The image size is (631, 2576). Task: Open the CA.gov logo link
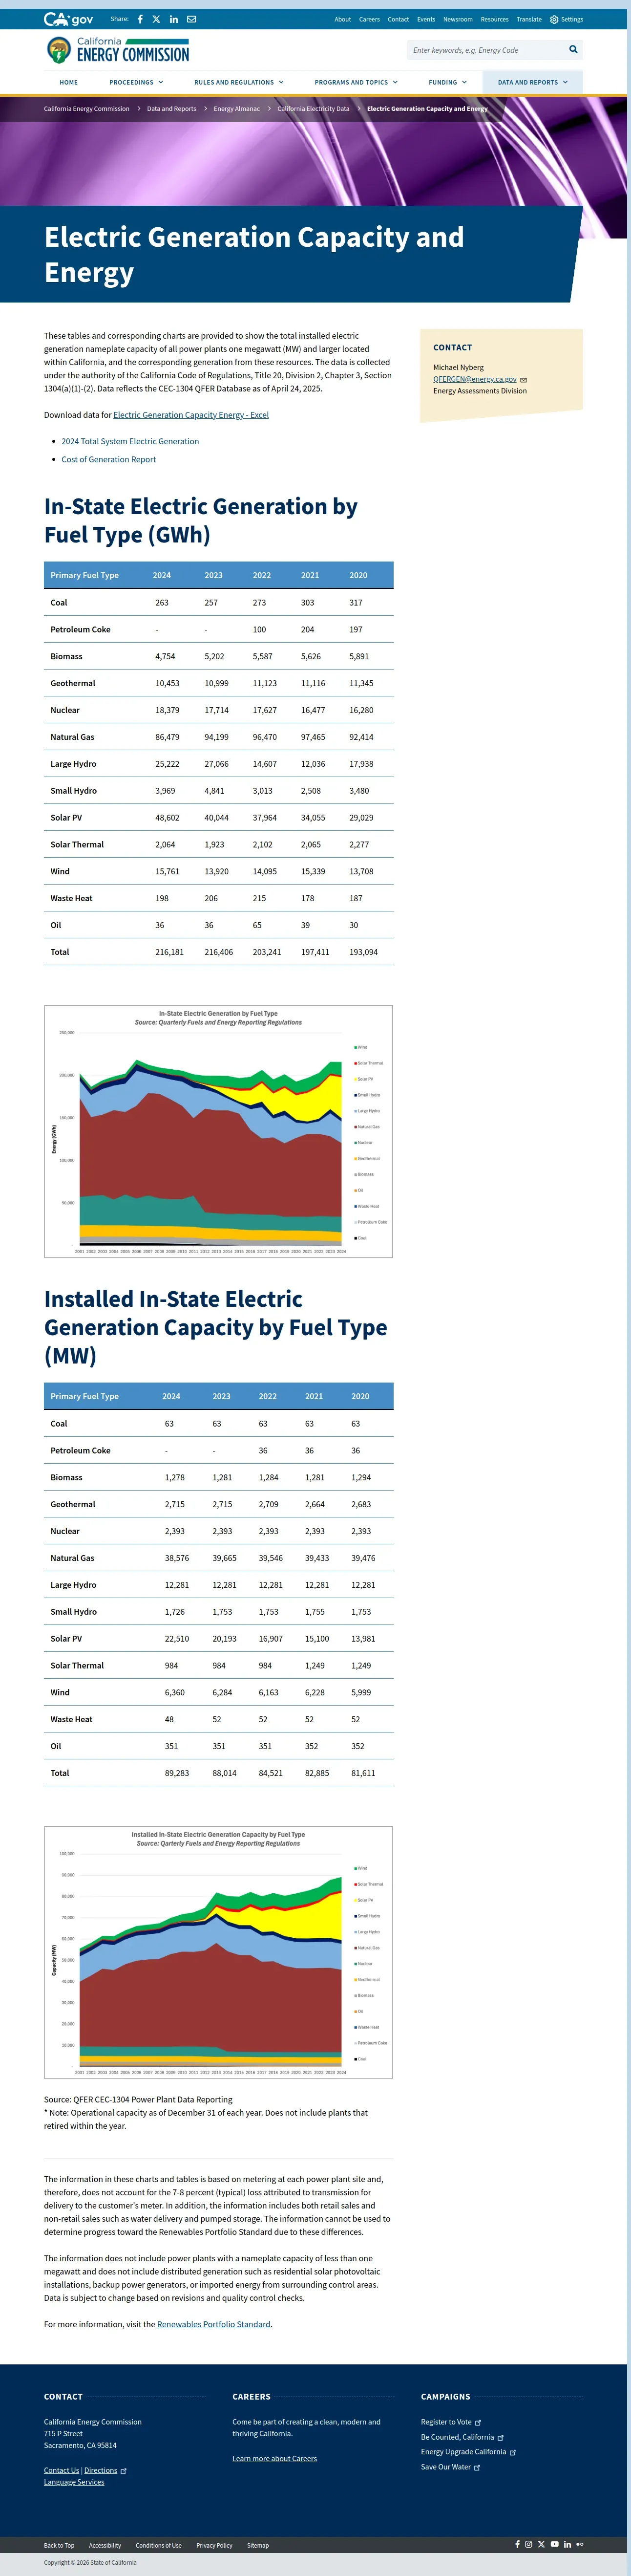click(x=68, y=19)
